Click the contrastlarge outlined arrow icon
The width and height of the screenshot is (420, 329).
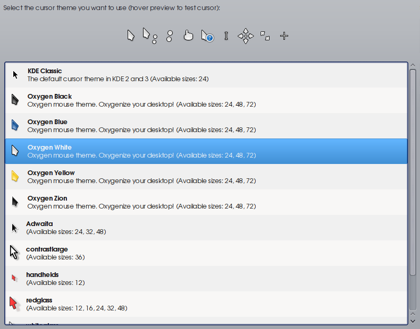tap(14, 253)
